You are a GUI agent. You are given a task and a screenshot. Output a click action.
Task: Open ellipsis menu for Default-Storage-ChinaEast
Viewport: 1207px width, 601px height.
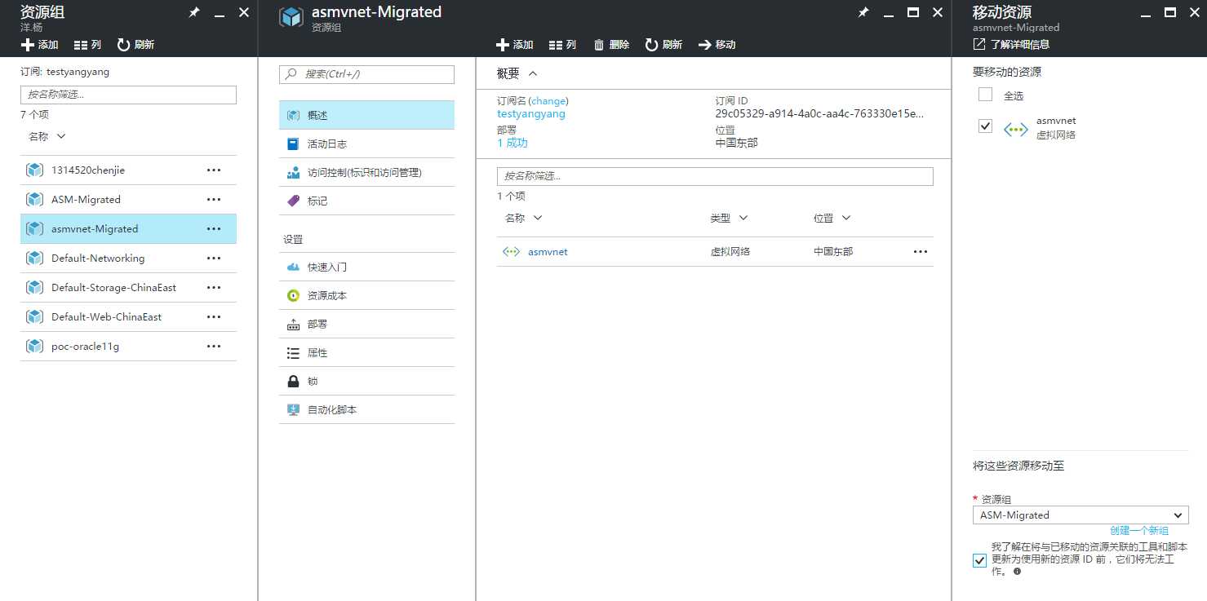[x=214, y=288]
